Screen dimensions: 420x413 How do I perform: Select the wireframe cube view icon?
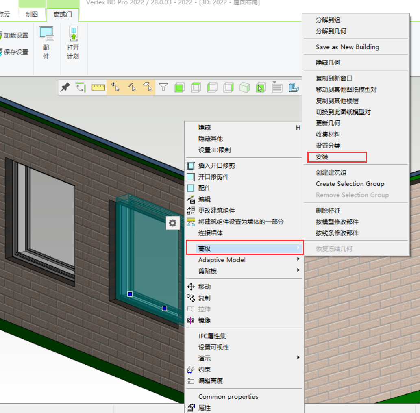tap(196, 87)
